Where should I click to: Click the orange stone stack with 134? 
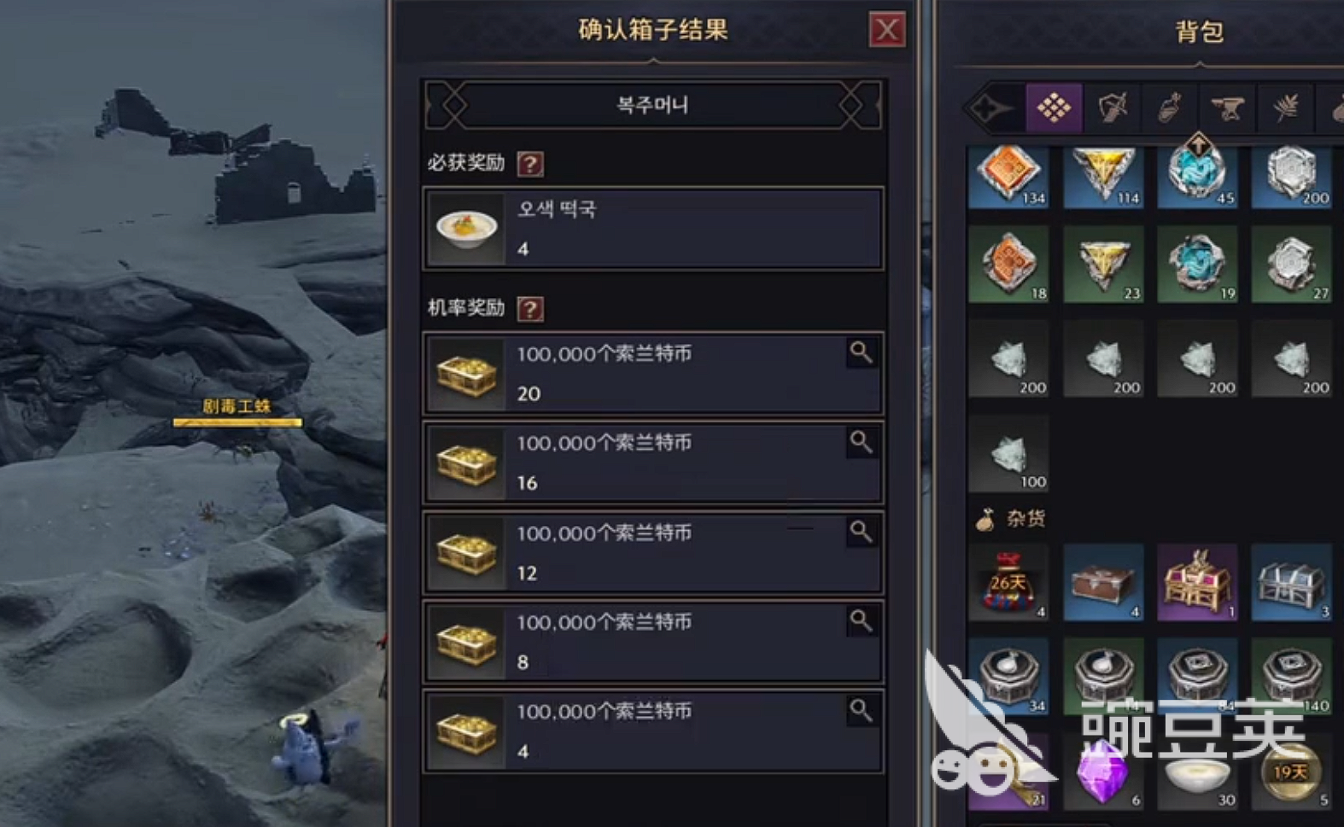click(x=1008, y=176)
